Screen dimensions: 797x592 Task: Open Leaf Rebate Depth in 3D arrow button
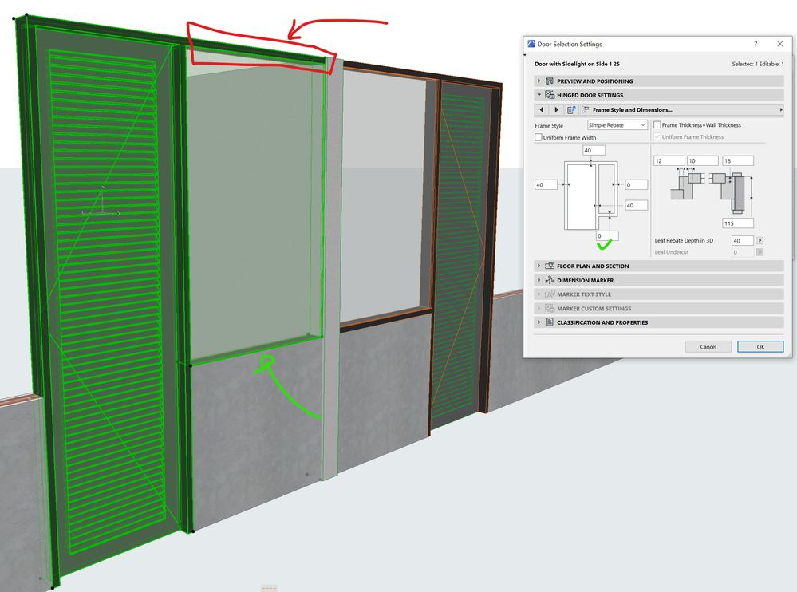[760, 240]
